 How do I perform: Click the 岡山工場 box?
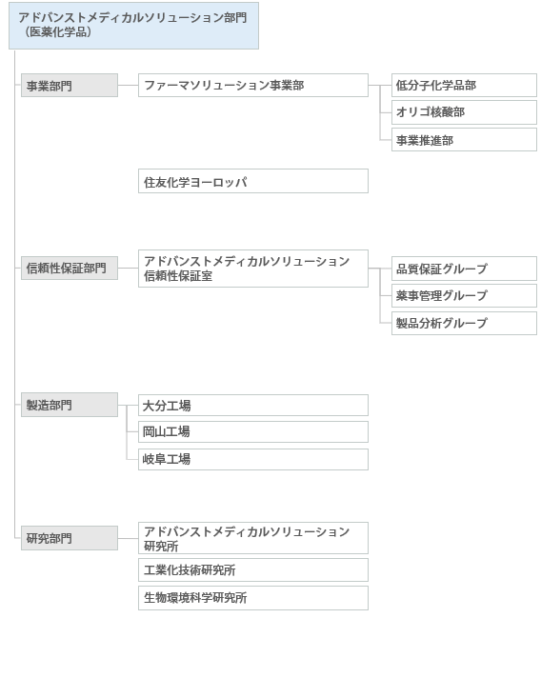(253, 431)
